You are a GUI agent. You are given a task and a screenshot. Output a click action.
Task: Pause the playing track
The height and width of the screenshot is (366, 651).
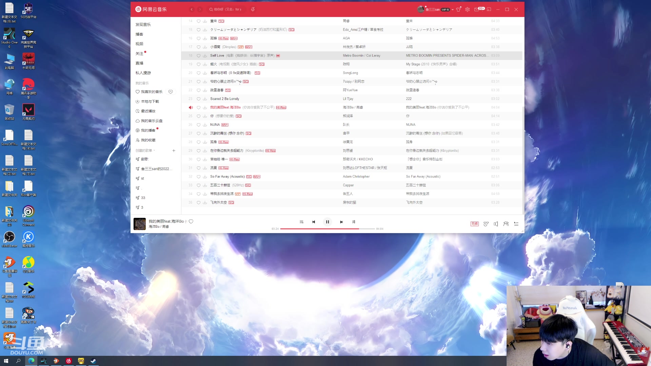click(x=327, y=222)
